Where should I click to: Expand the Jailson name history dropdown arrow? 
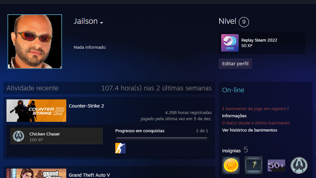tap(102, 23)
